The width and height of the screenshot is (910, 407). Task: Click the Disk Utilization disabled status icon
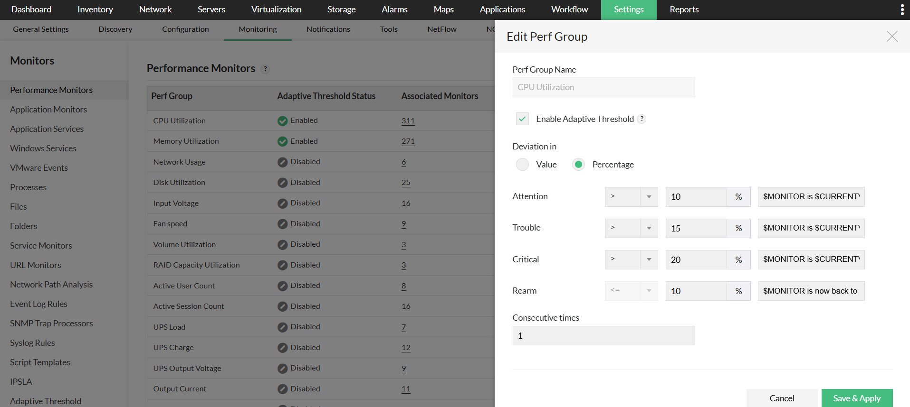coord(283,183)
